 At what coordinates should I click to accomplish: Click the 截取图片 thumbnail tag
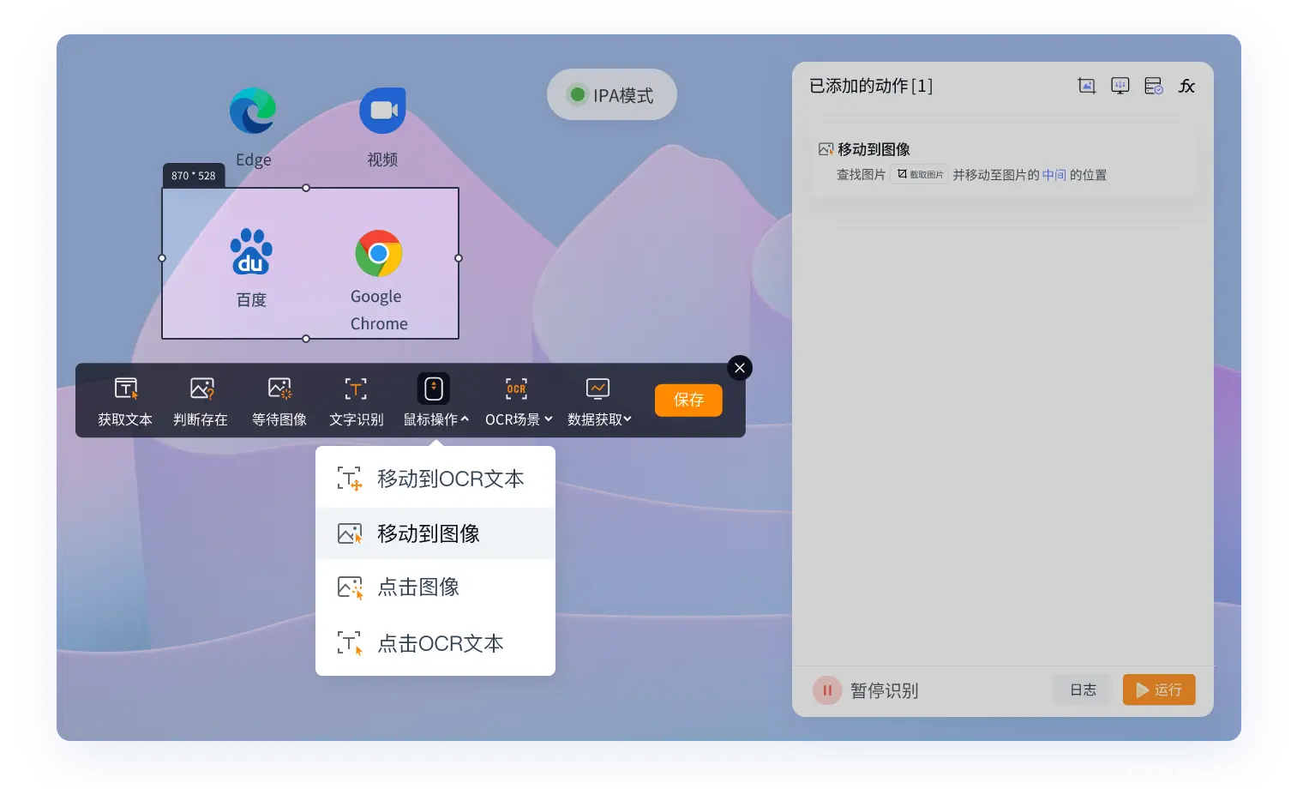(x=919, y=174)
